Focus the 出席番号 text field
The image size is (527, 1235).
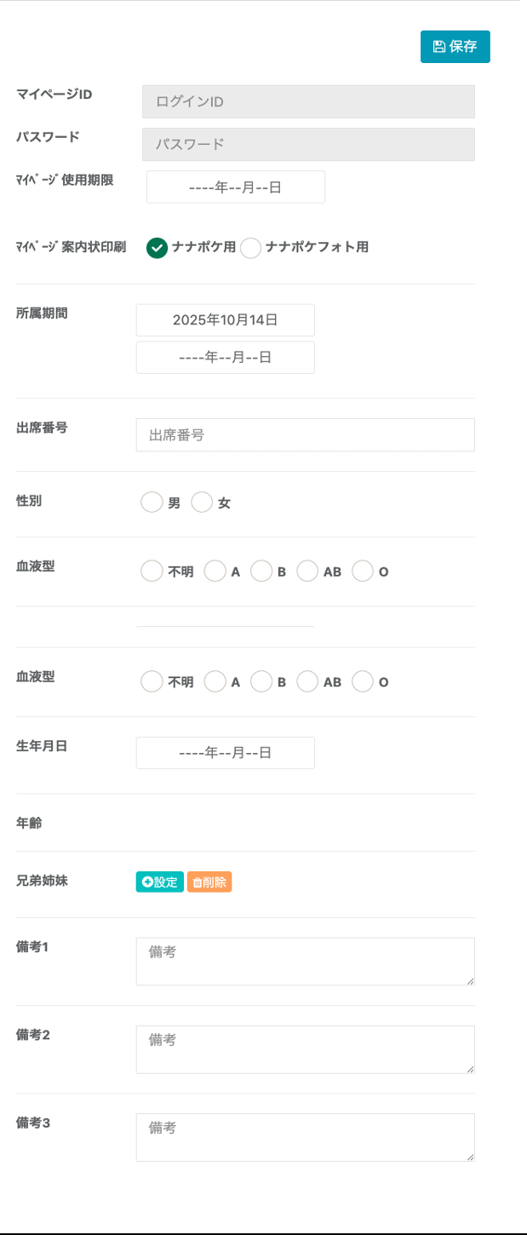305,435
